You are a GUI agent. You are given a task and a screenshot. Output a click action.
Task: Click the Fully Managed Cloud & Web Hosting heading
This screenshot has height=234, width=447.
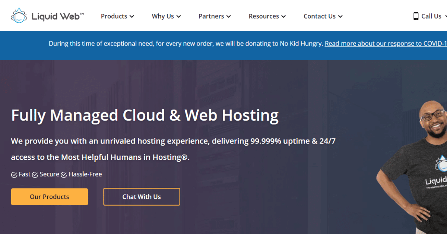pos(145,116)
